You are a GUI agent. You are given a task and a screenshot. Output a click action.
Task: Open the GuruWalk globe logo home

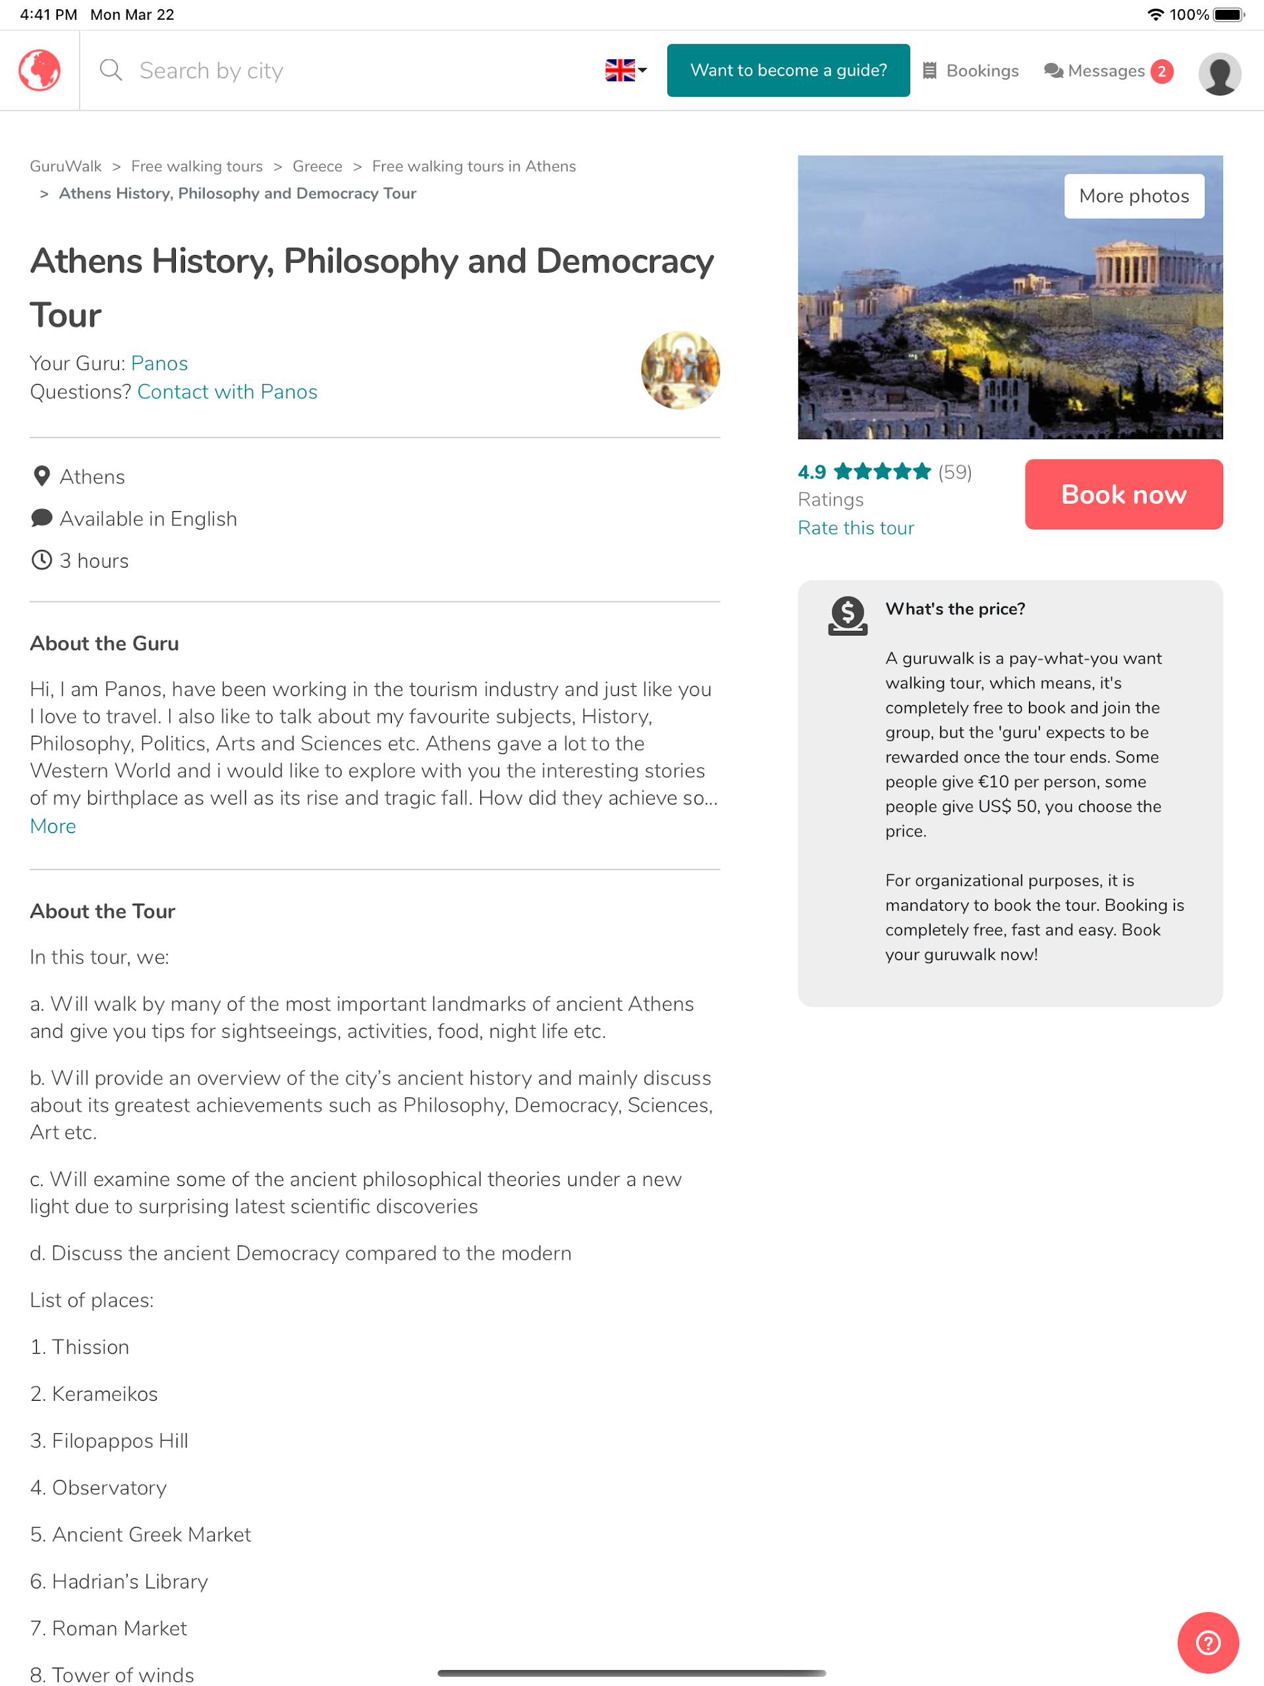tap(40, 70)
